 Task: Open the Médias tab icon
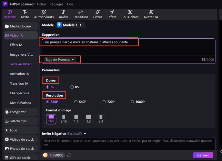click(10, 12)
